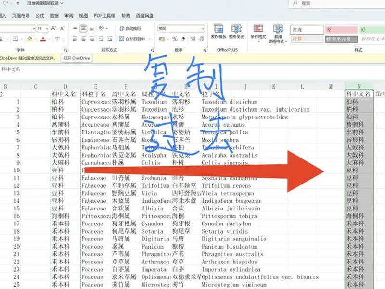Viewport: 385px width, 289px height.
Task: Click cell Taxodium distichum in row 1
Action: click(x=230, y=102)
